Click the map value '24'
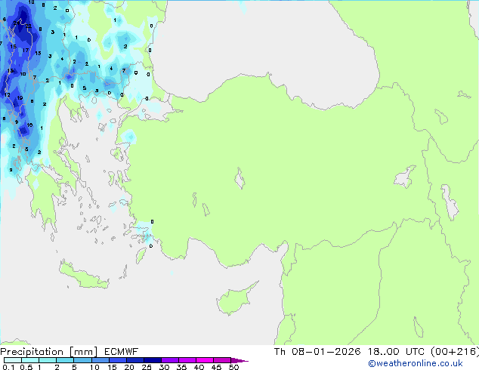 17,23
